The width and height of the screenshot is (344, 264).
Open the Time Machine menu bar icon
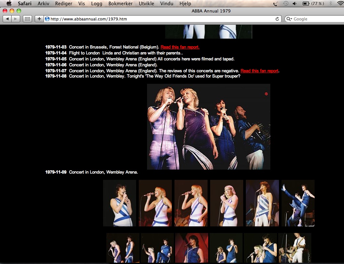[x=286, y=4]
